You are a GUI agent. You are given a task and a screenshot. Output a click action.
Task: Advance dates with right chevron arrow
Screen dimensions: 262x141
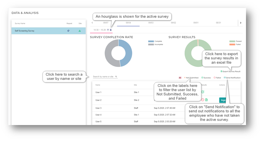point(241,23)
